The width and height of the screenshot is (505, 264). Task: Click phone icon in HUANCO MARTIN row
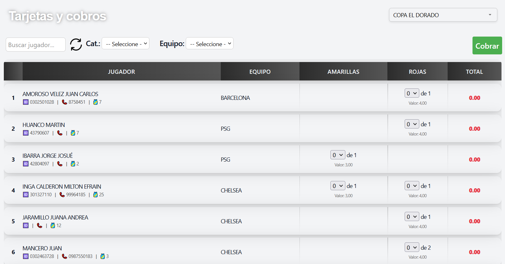(x=60, y=133)
